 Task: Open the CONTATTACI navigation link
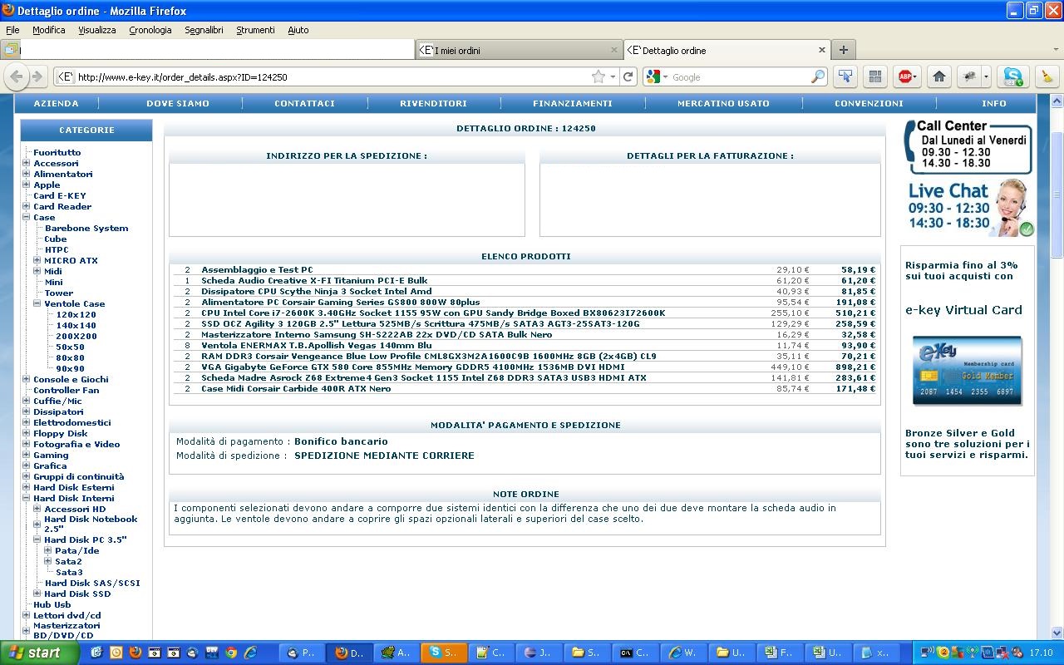point(304,103)
